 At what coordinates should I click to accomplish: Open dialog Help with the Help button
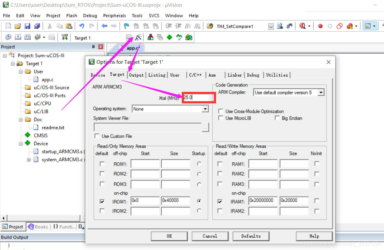point(314,236)
